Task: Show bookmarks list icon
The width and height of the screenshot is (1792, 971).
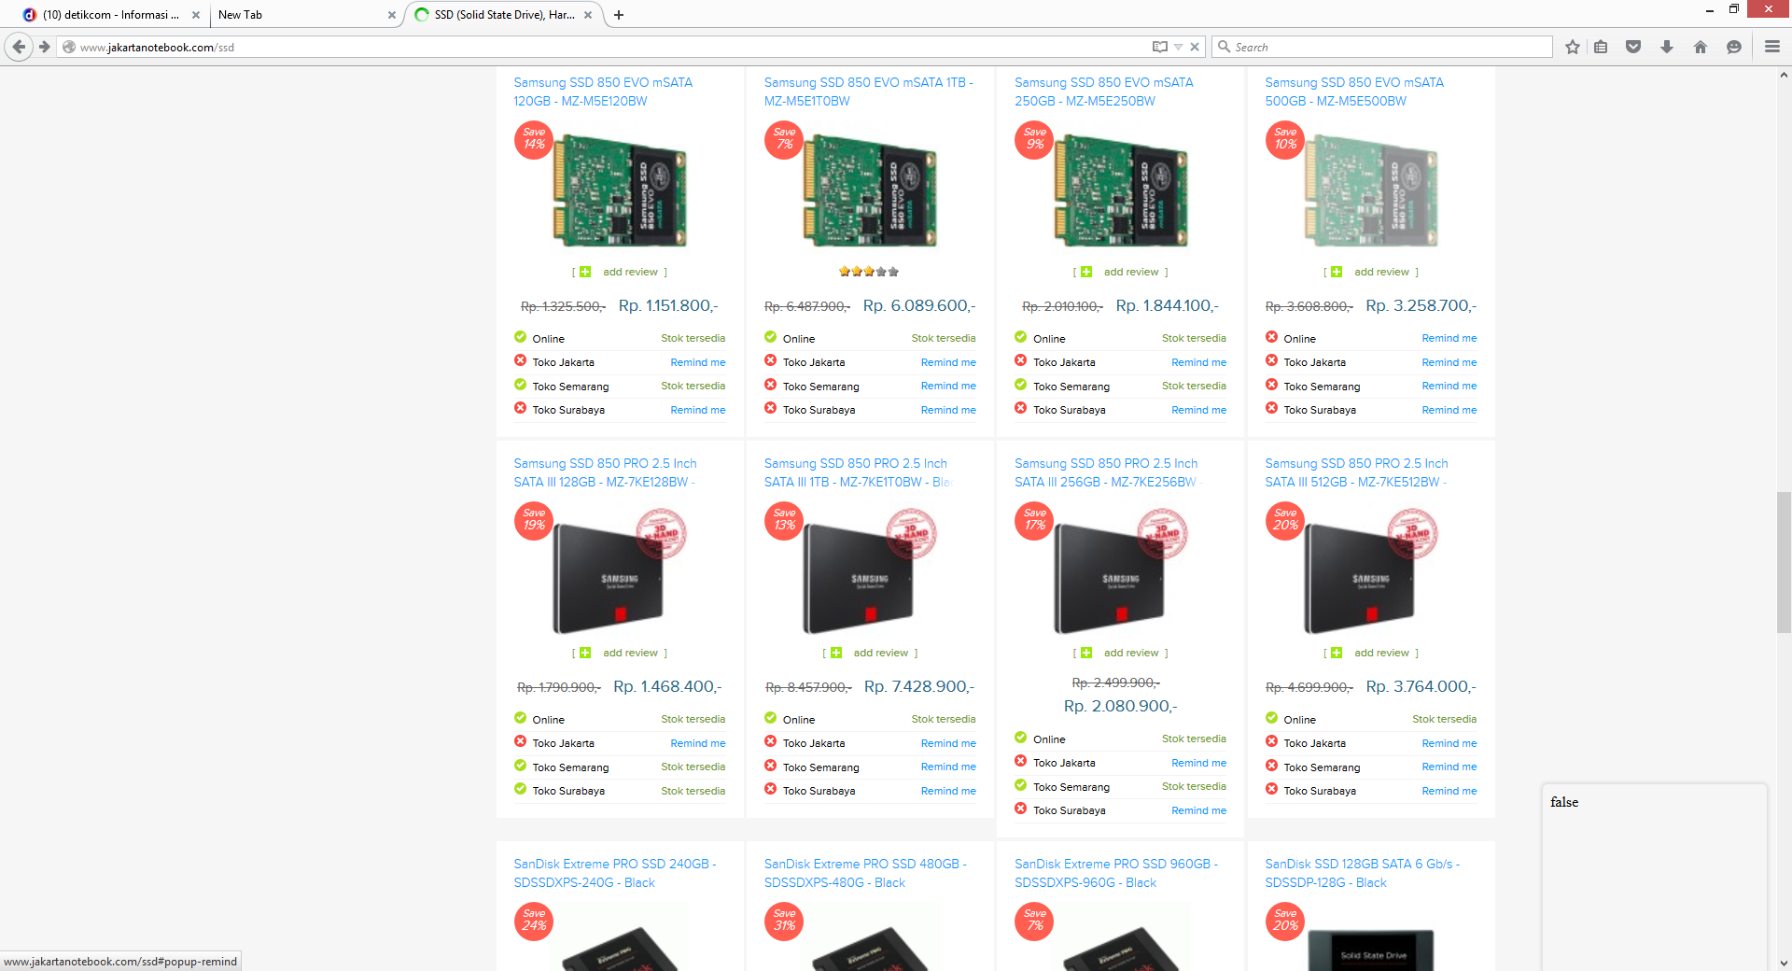Action: [1601, 47]
